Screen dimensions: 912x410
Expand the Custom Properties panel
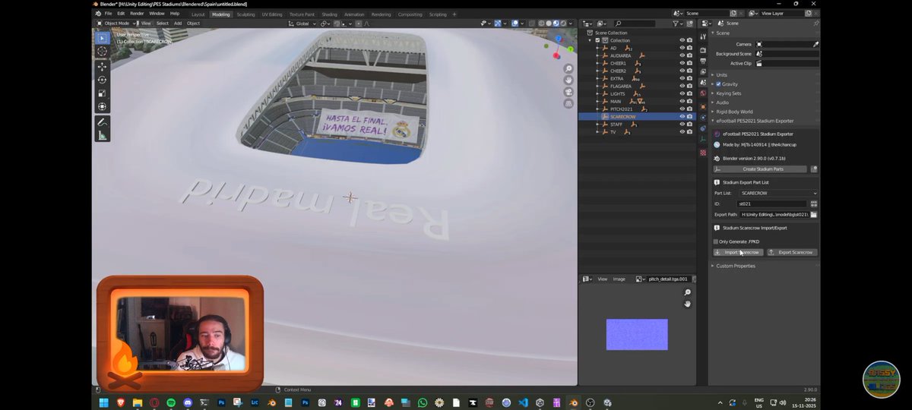[x=735, y=266]
